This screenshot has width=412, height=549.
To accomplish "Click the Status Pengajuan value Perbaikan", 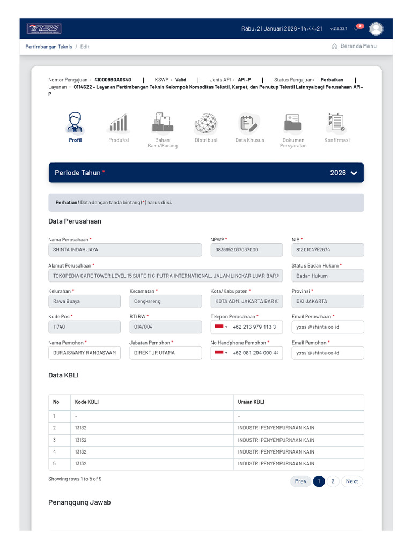I will 332,80.
